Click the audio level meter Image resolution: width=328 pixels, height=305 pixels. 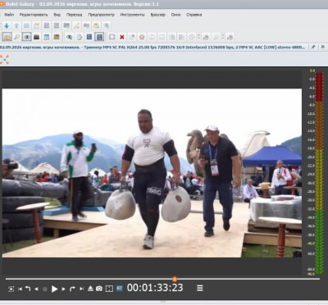pos(319,173)
